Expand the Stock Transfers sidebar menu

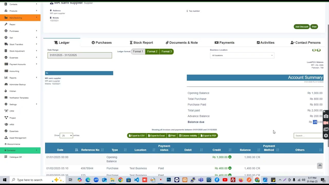[20, 44]
